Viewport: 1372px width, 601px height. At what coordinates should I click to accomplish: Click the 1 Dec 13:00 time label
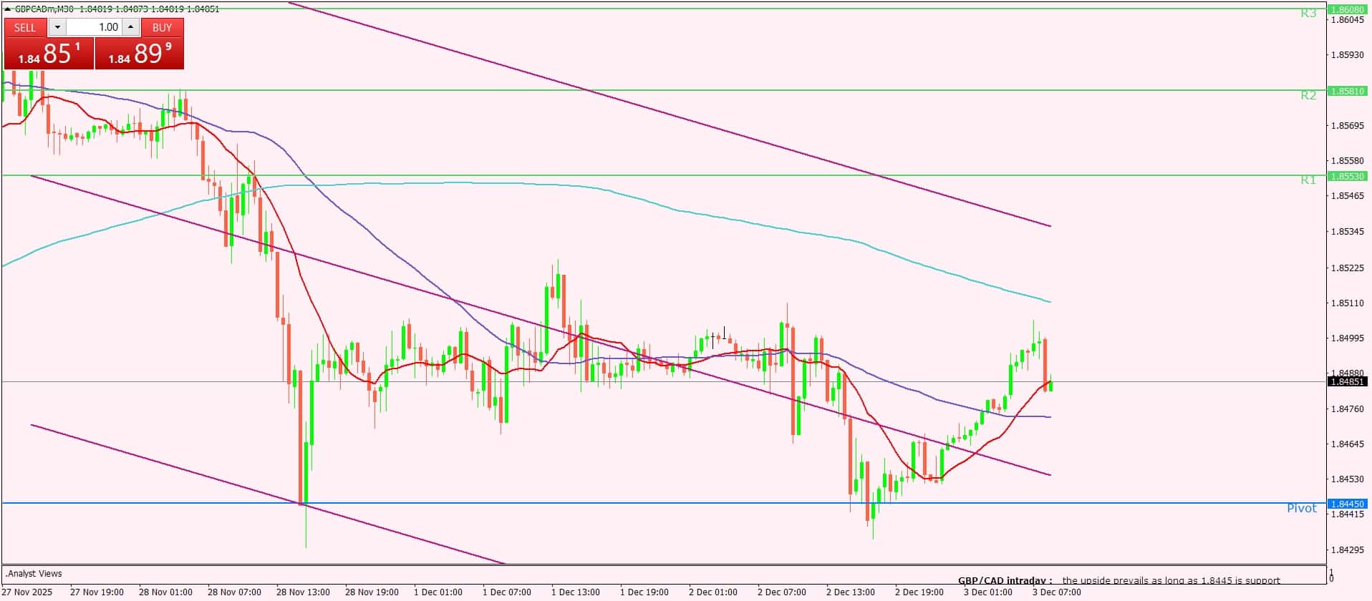pos(575,592)
